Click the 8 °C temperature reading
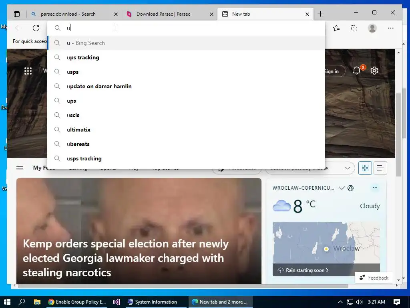 click(x=305, y=206)
